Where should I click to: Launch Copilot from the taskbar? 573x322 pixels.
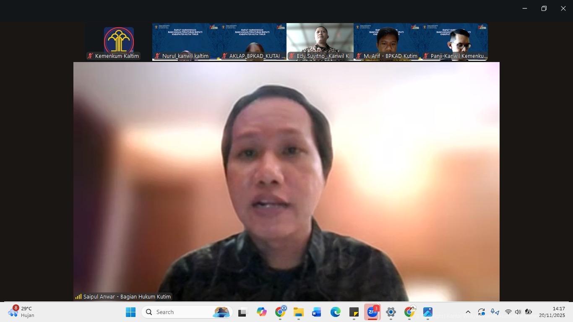click(262, 312)
